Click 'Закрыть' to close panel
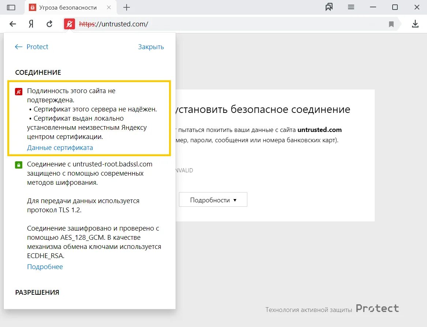The width and height of the screenshot is (427, 327). point(151,47)
